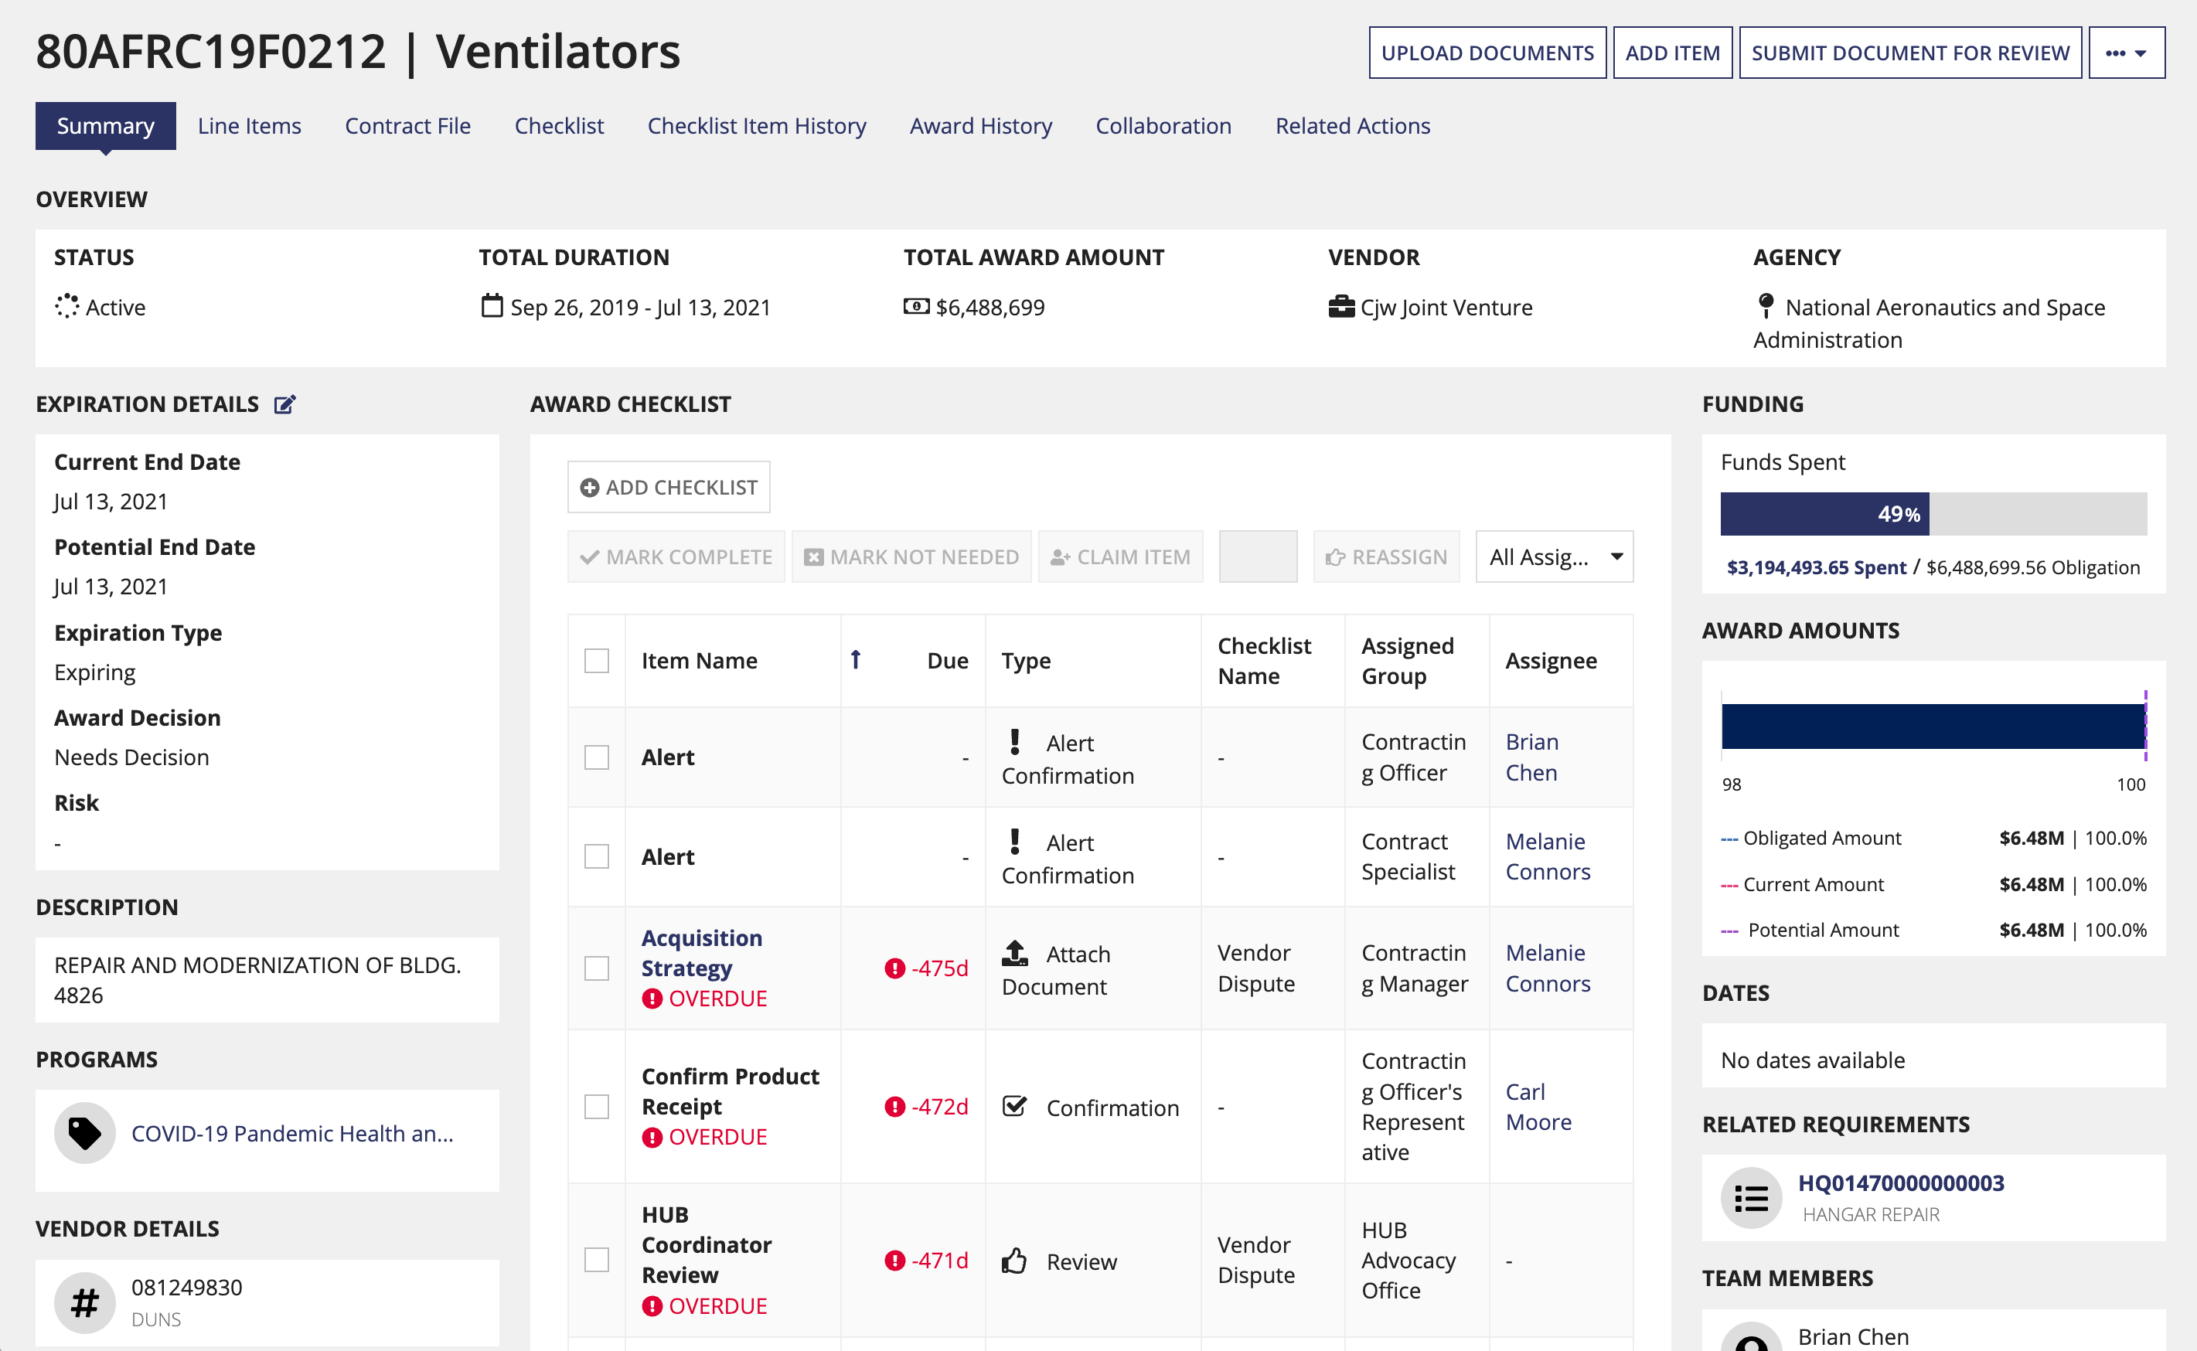Click the map pin icon beside the agency name
Image resolution: width=2197 pixels, height=1351 pixels.
point(1766,305)
